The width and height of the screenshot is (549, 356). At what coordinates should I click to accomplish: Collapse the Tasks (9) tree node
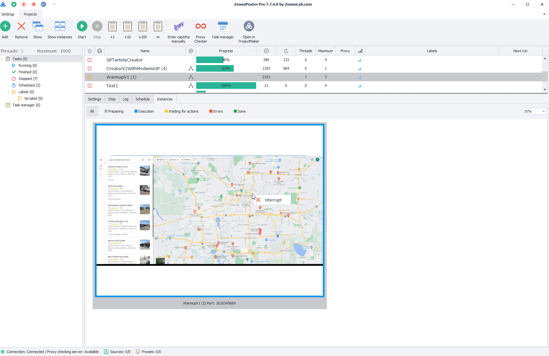click(2, 59)
